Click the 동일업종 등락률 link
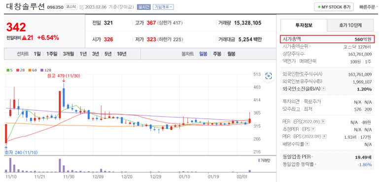This screenshot has width=381, height=182. [298, 164]
